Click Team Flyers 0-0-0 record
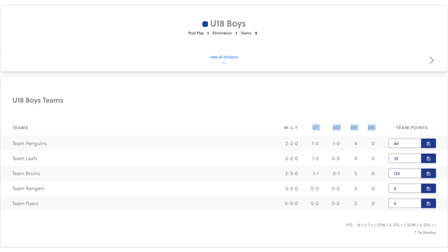The height and width of the screenshot is (252, 448). tap(291, 204)
